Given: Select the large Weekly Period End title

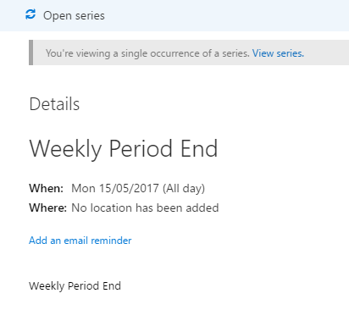Looking at the screenshot, I should point(124,149).
